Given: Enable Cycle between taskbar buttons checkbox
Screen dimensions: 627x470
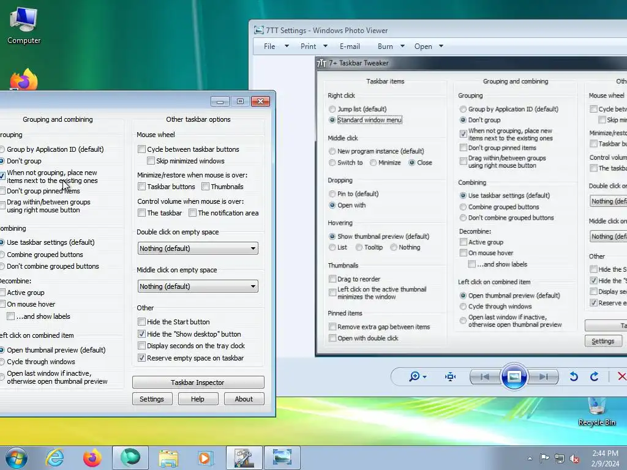Looking at the screenshot, I should 141,149.
